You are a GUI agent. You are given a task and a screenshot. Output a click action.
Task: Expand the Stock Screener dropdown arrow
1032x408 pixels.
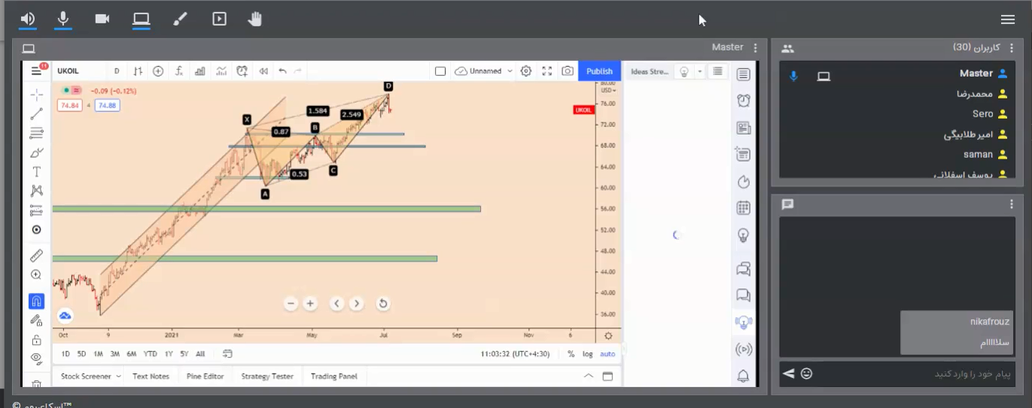[118, 376]
